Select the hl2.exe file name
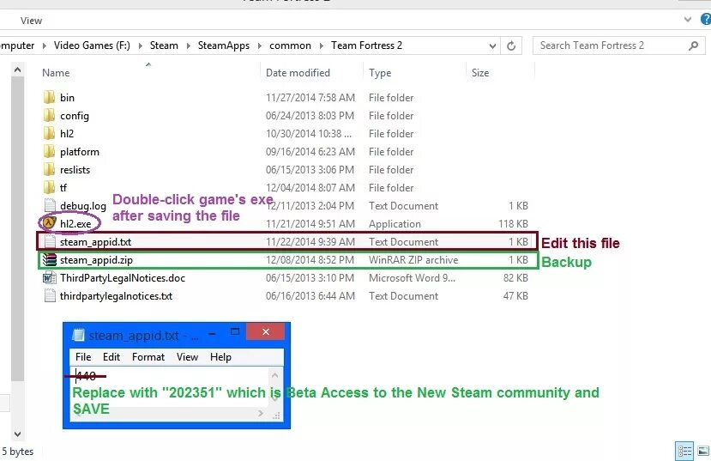The width and height of the screenshot is (711, 461). pos(75,224)
